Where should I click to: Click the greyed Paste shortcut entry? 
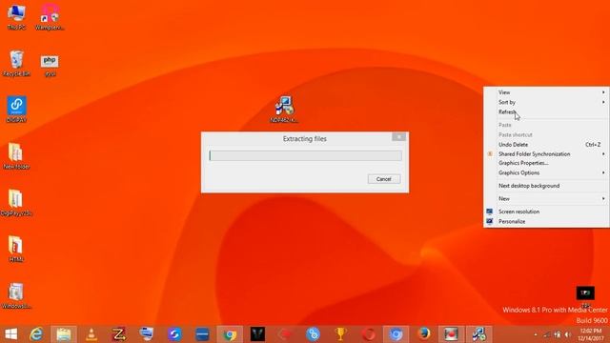pyautogui.click(x=546, y=134)
